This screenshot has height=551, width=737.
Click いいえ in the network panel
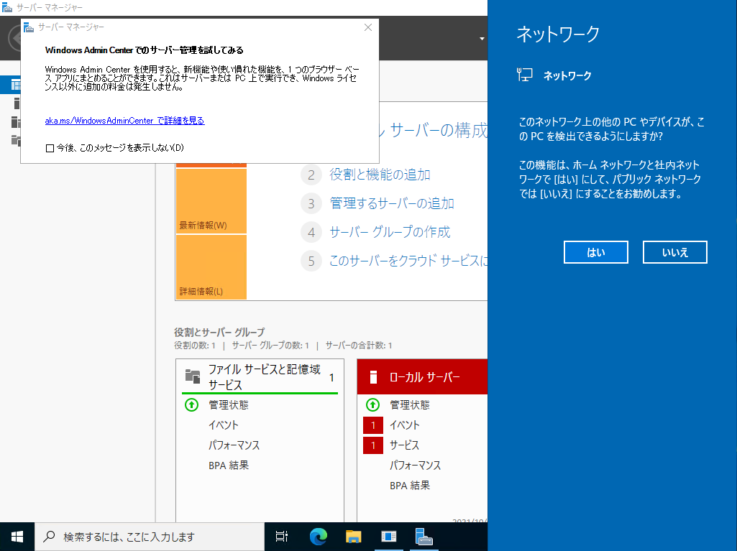click(674, 252)
